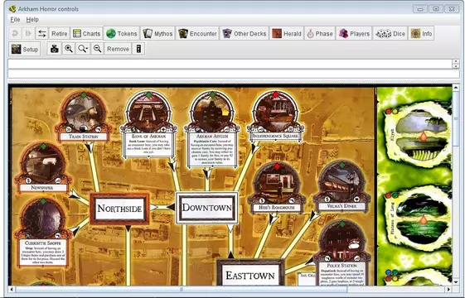The image size is (465, 298).
Task: Roll the Dice
Action: tap(390, 33)
